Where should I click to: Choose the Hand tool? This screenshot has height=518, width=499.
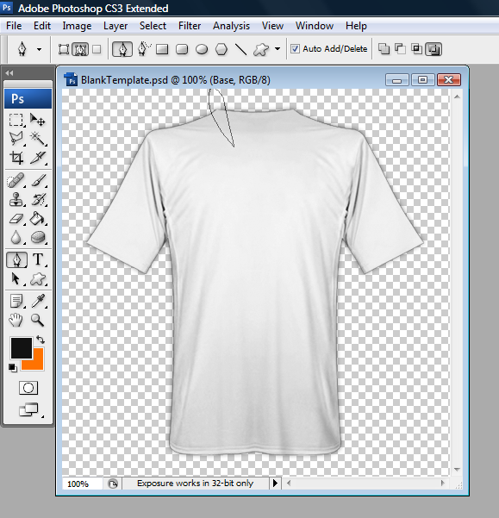coord(16,320)
